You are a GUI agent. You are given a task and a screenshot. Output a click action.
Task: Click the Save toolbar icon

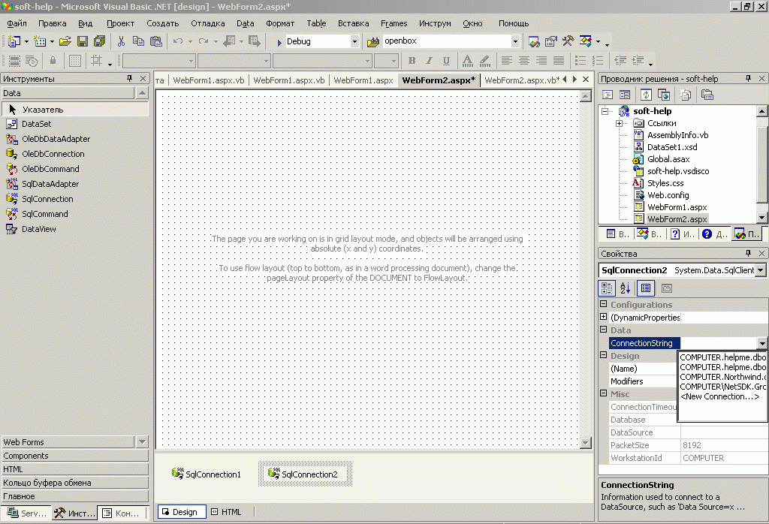pos(83,42)
